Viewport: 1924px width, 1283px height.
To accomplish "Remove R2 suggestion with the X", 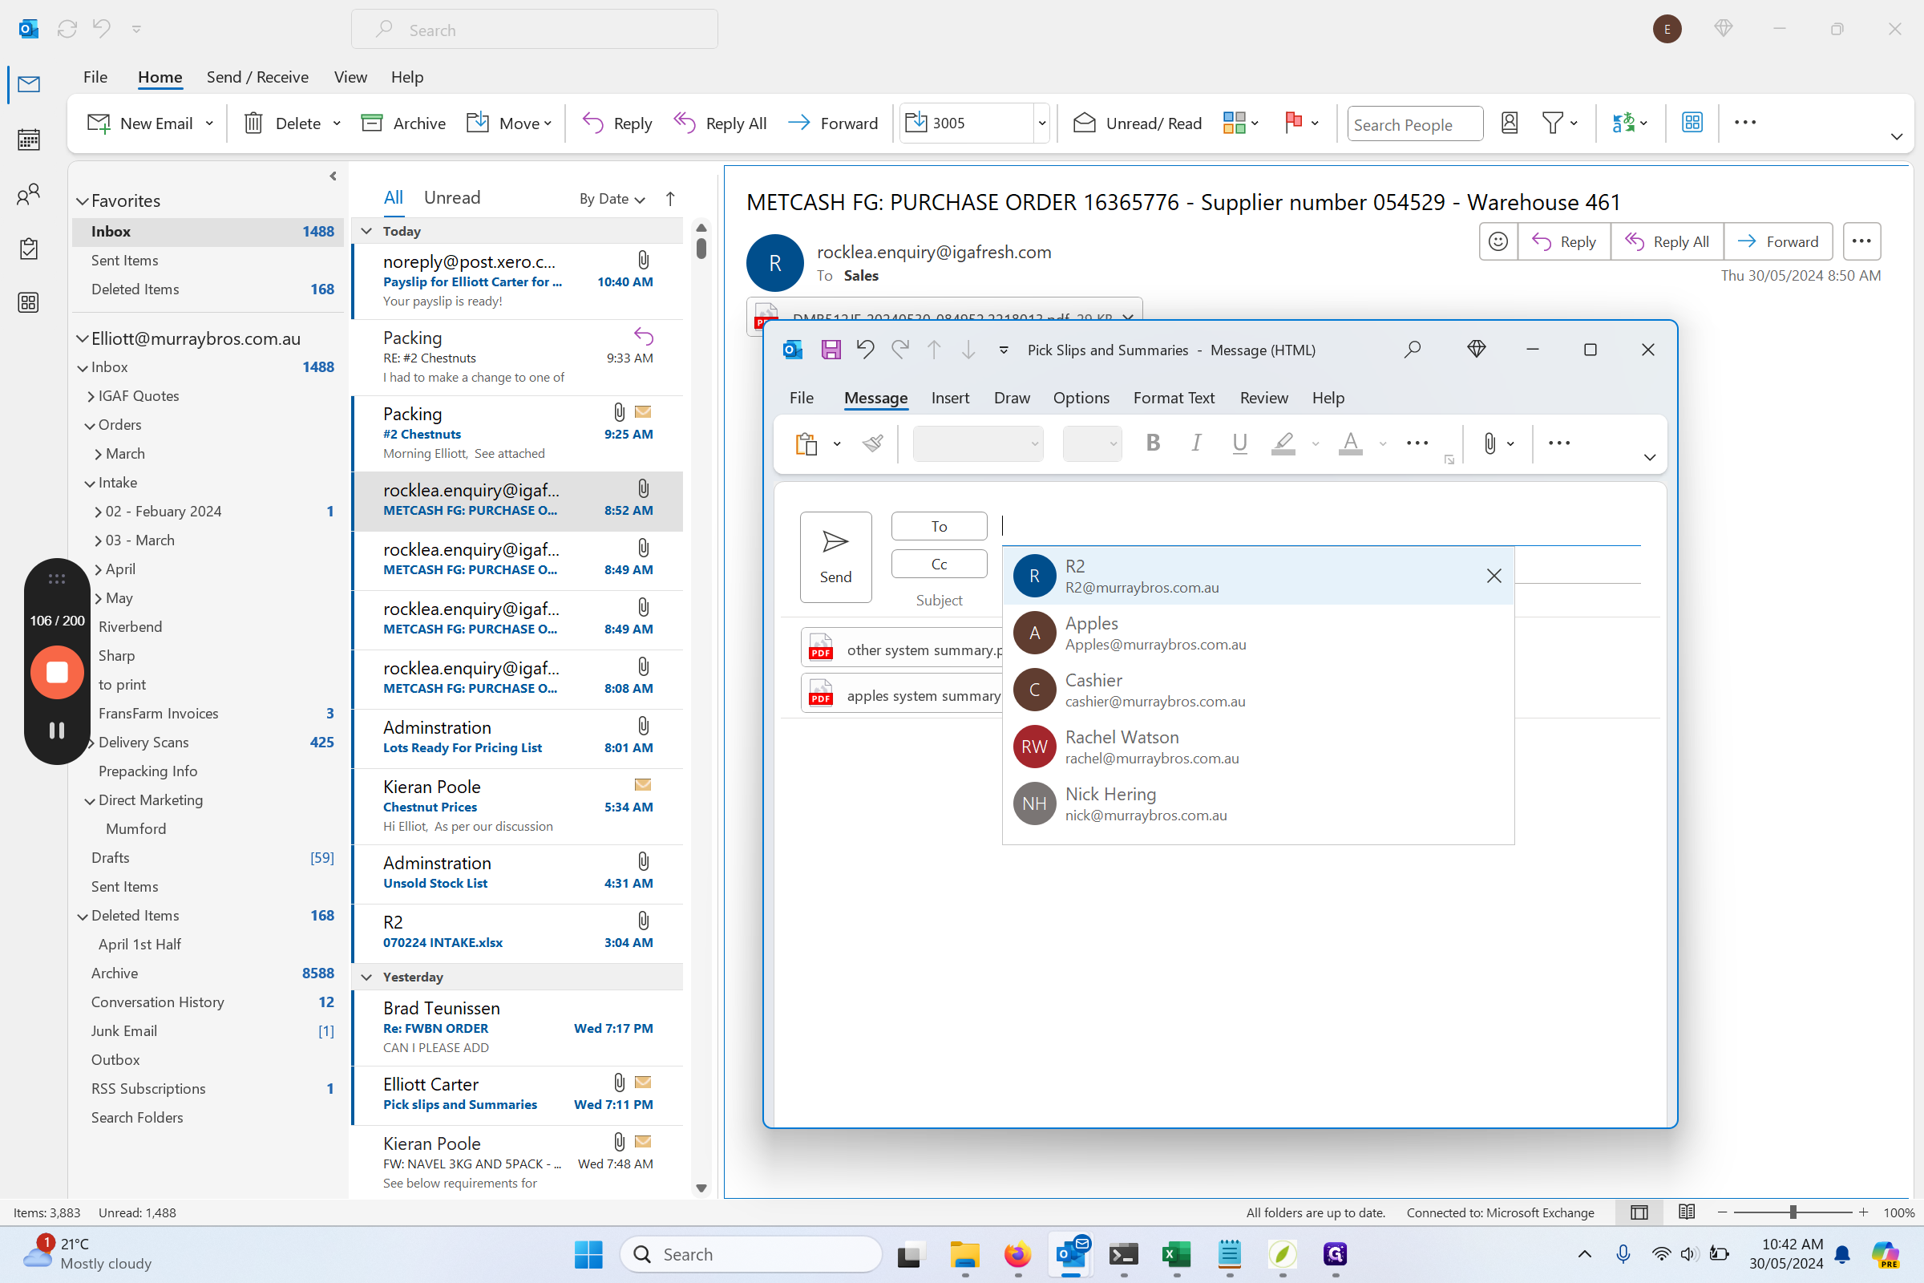I will [1494, 576].
